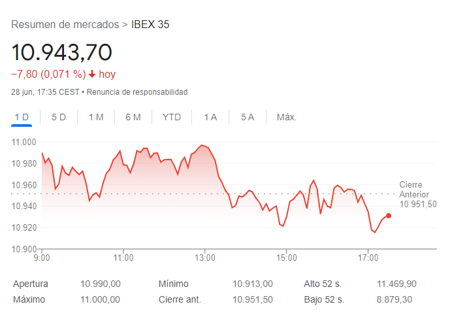The width and height of the screenshot is (452, 317).
Task: Show the 1 M chart range
Action: tap(96, 117)
